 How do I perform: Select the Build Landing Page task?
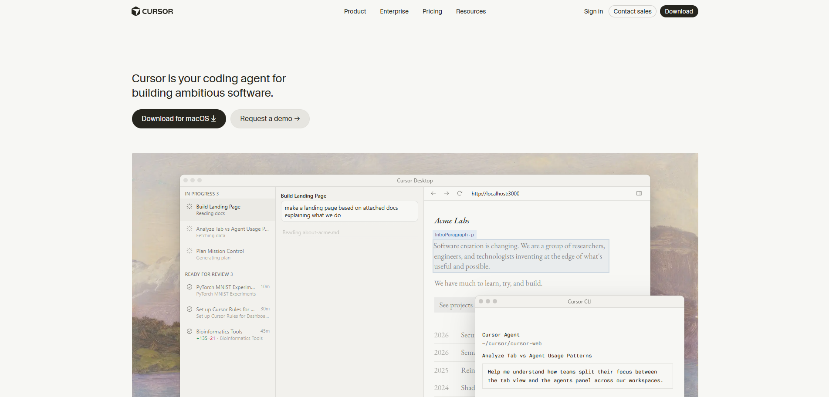(x=227, y=210)
